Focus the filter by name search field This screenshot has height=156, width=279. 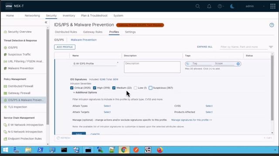(x=243, y=47)
